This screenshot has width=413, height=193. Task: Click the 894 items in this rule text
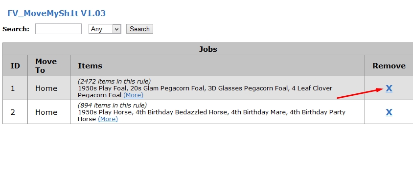pyautogui.click(x=112, y=106)
